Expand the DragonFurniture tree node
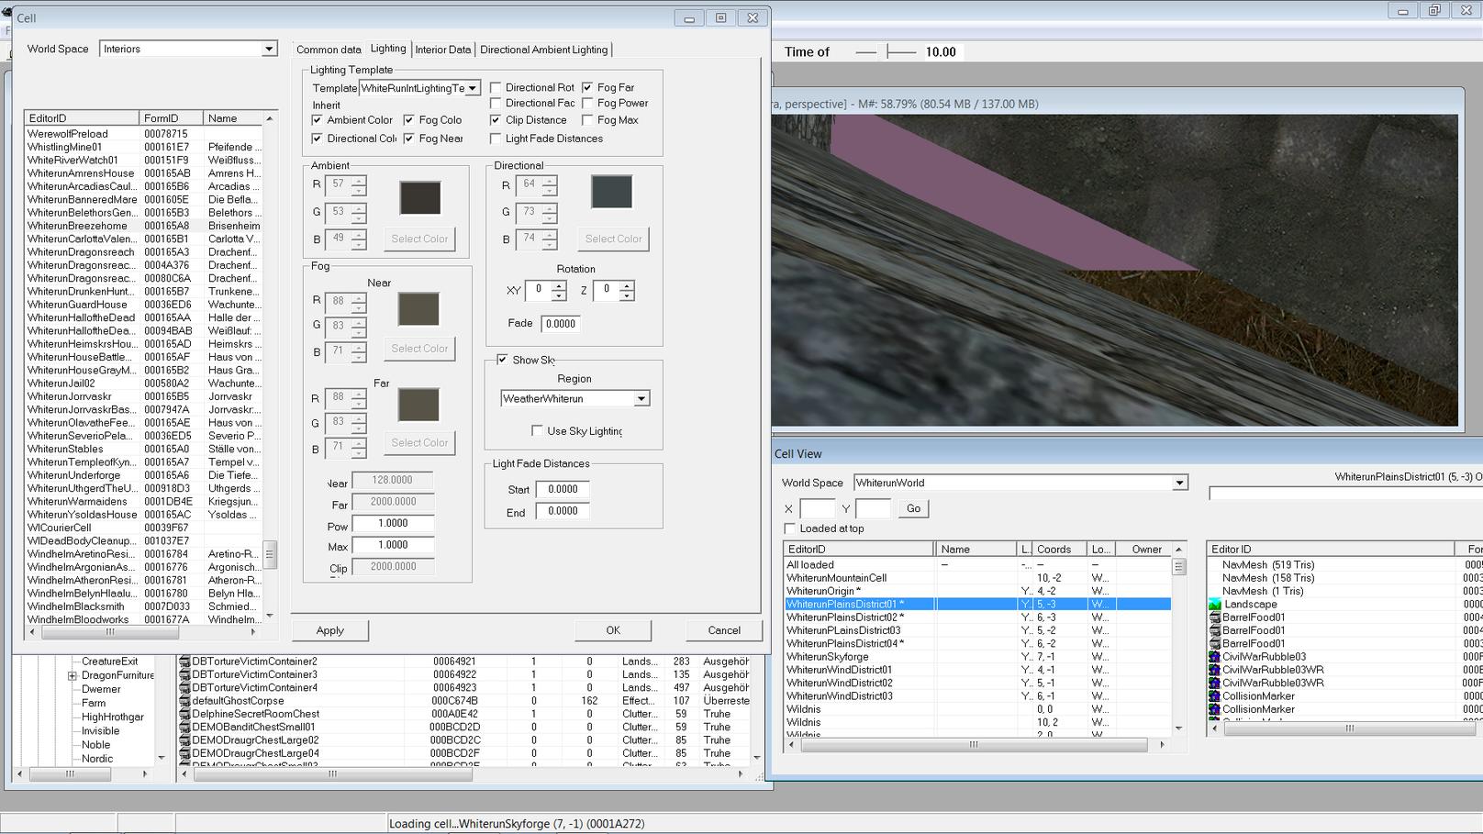This screenshot has width=1483, height=834. [x=72, y=676]
